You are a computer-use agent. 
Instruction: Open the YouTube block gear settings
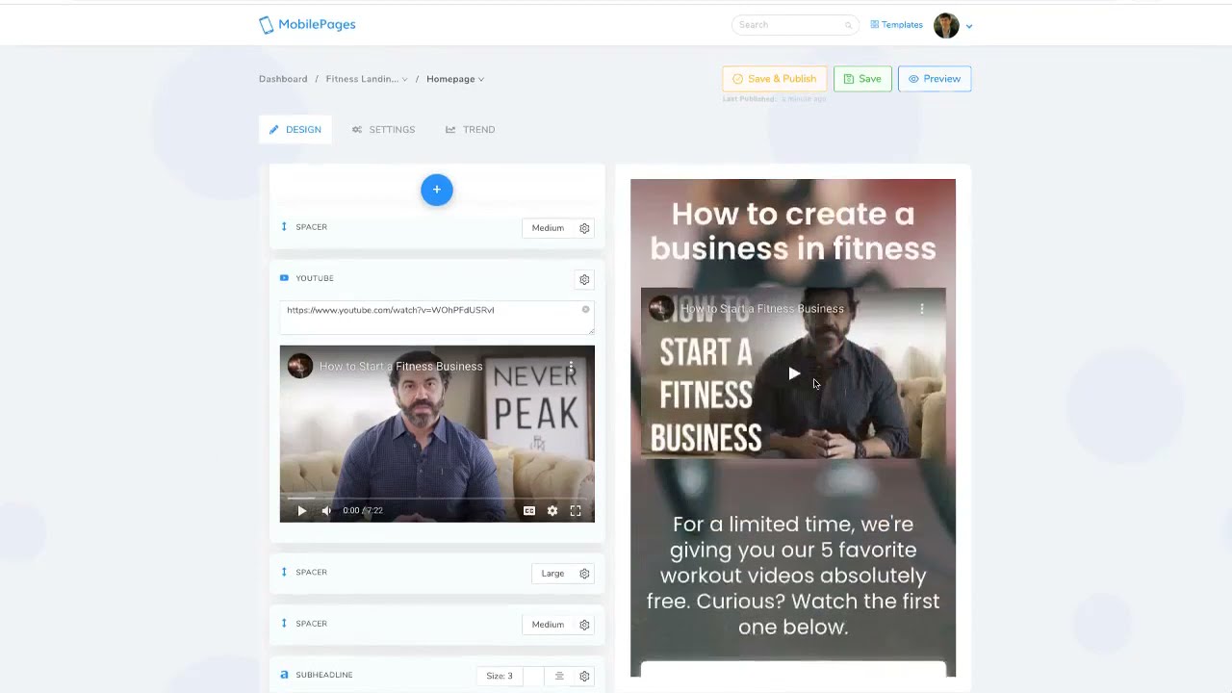point(584,279)
